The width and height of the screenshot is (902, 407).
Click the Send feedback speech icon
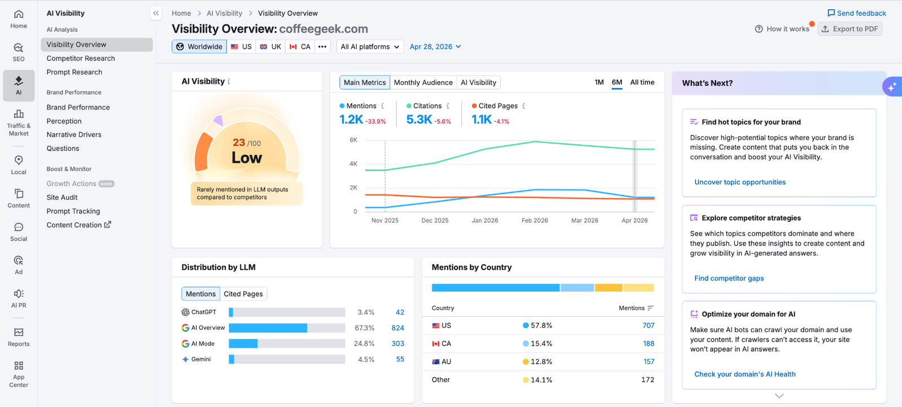coord(831,13)
